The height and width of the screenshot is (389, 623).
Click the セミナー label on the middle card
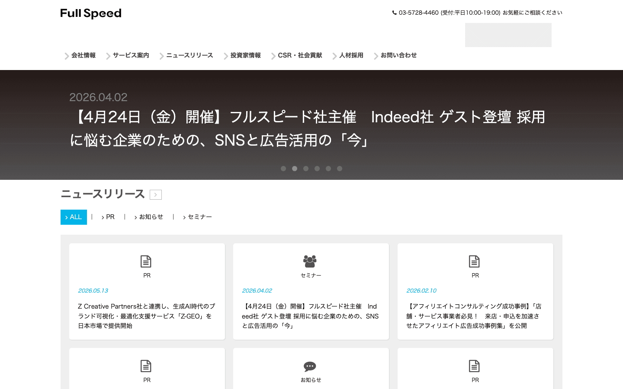click(x=311, y=275)
